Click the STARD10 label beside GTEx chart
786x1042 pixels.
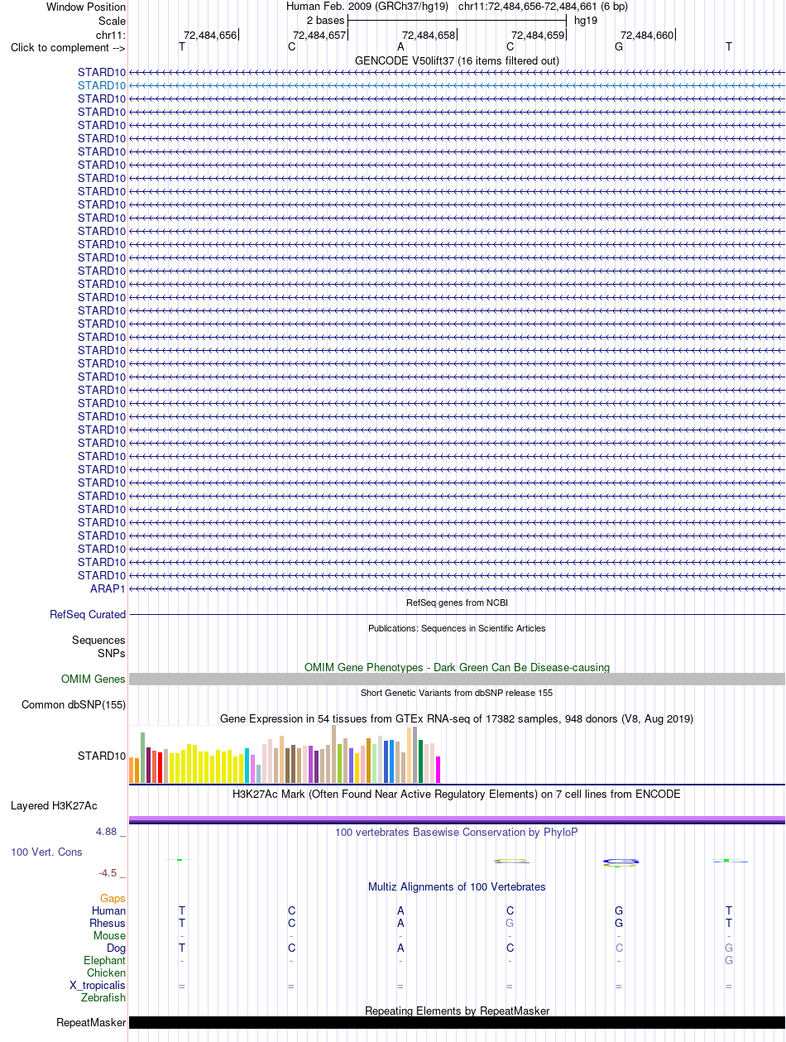[x=102, y=756]
